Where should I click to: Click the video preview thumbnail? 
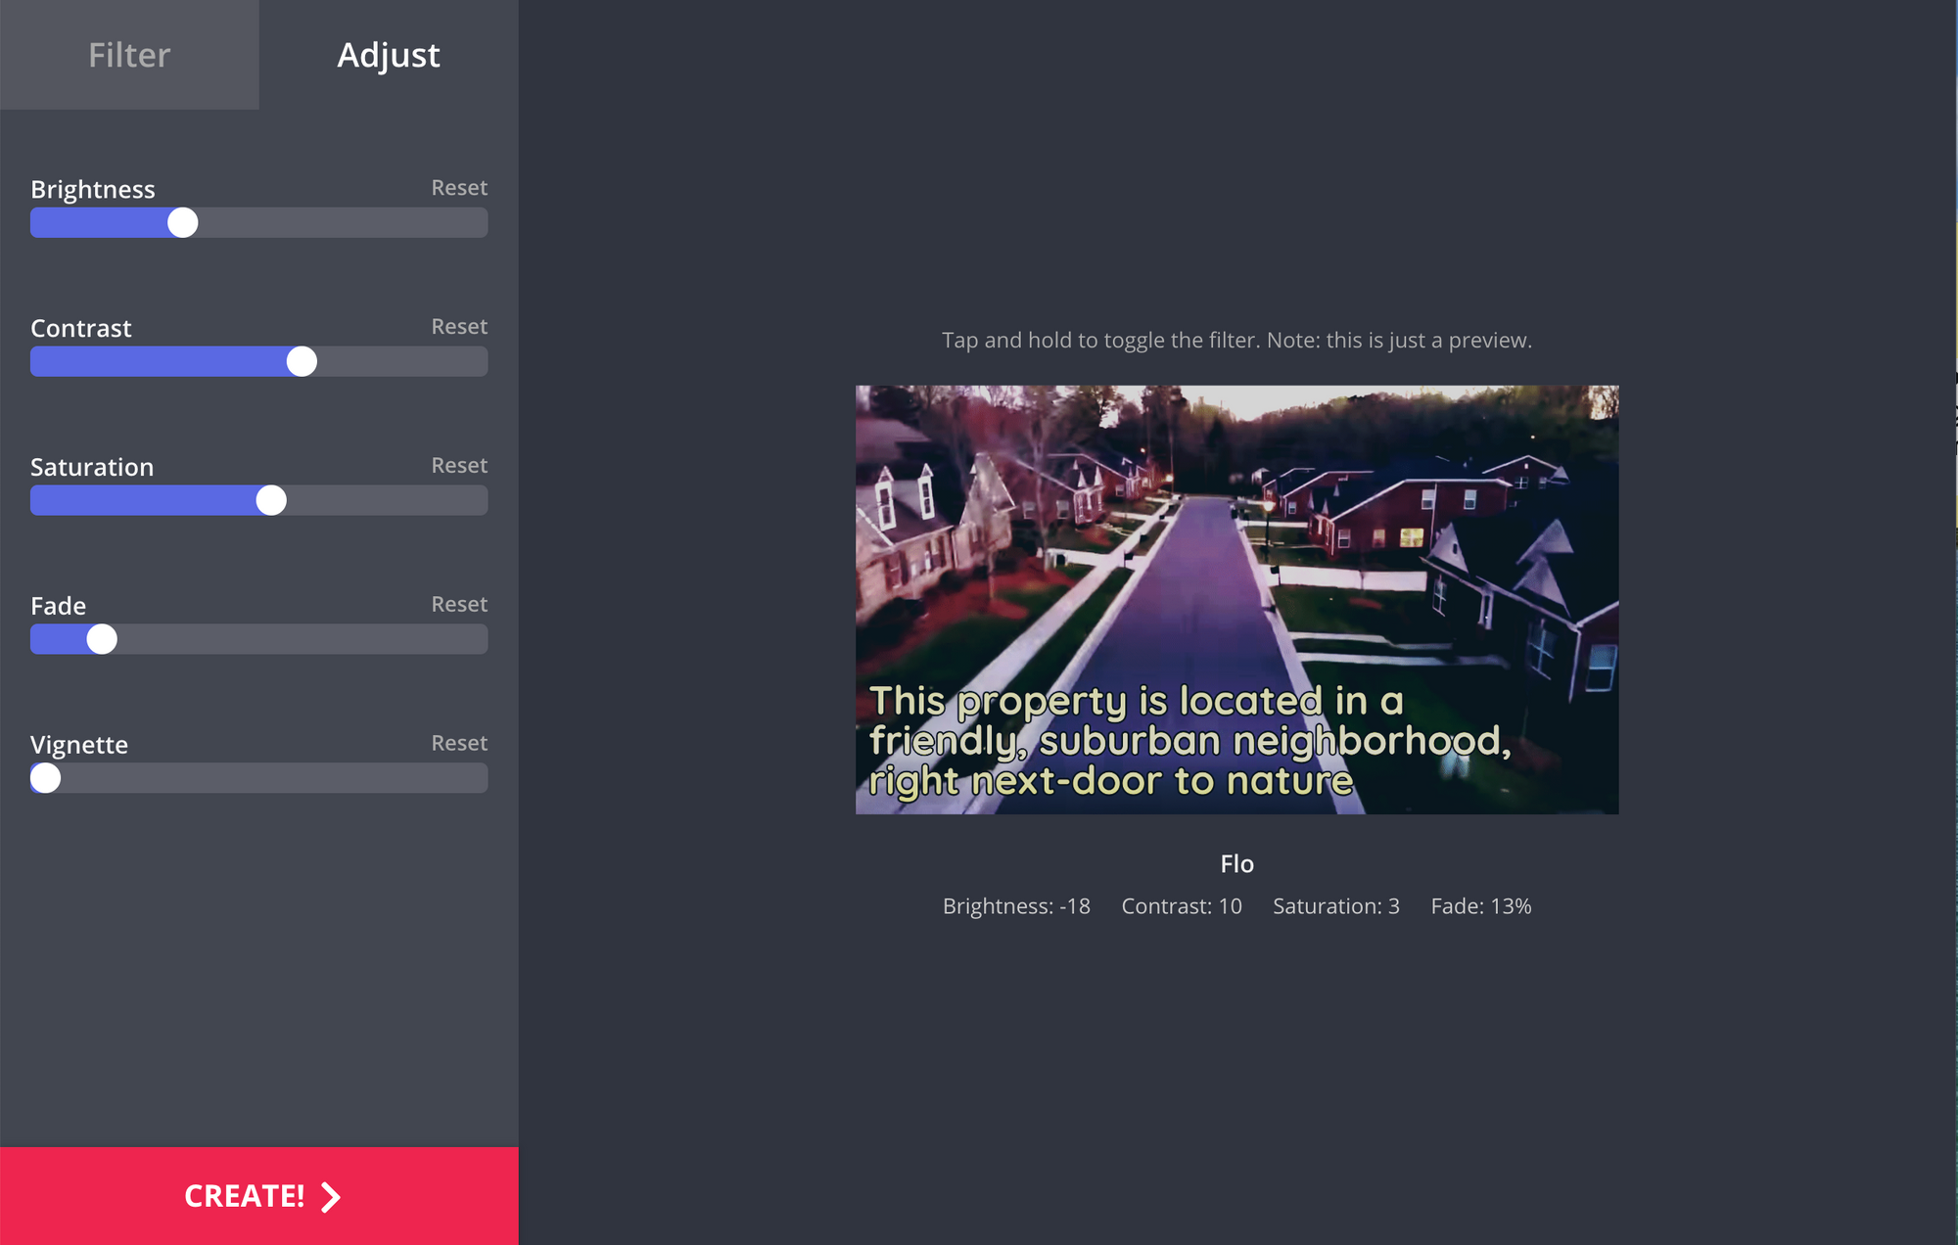tap(1236, 599)
